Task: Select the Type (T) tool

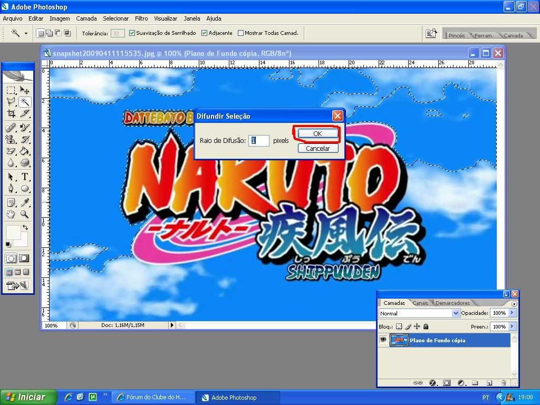Action: [24, 177]
